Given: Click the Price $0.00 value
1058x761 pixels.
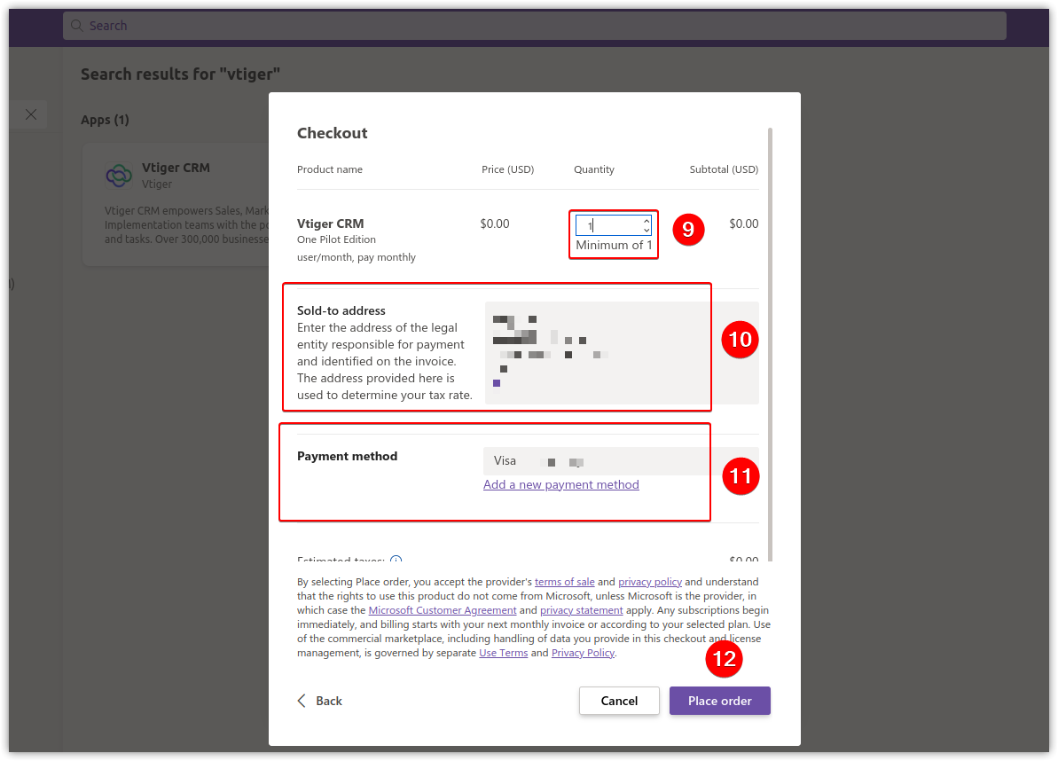Looking at the screenshot, I should point(495,224).
